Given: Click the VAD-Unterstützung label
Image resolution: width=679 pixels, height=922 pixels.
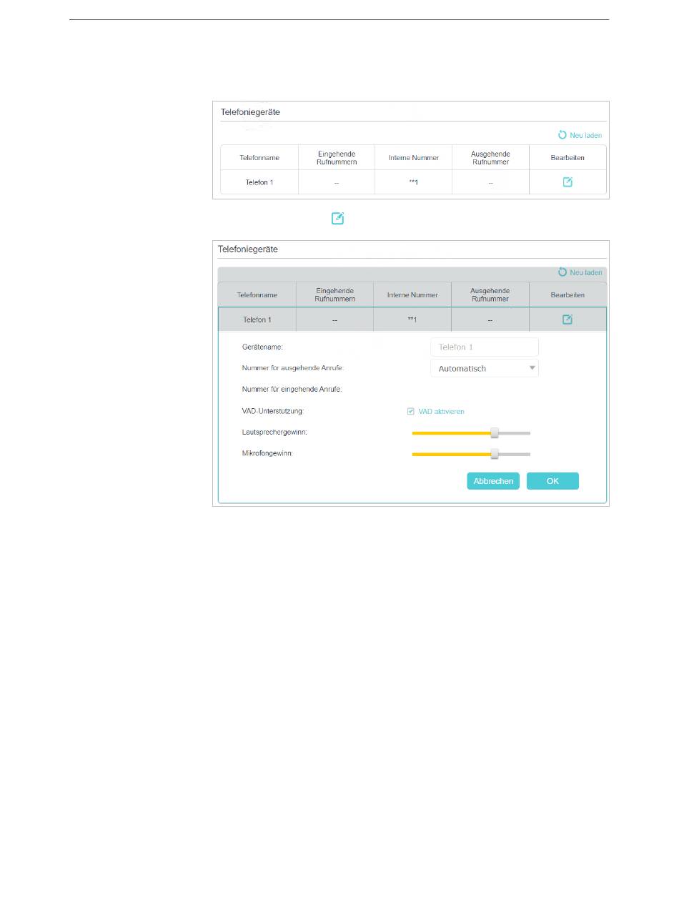Looking at the screenshot, I should tap(272, 412).
